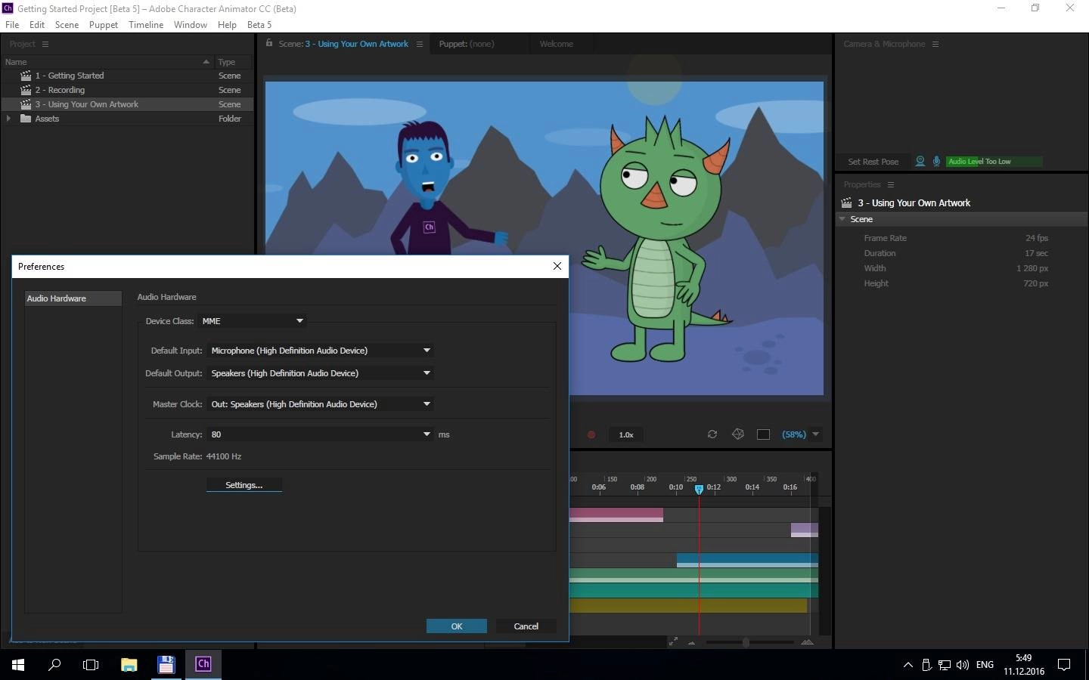Click the Character Animator taskbar icon

[203, 665]
